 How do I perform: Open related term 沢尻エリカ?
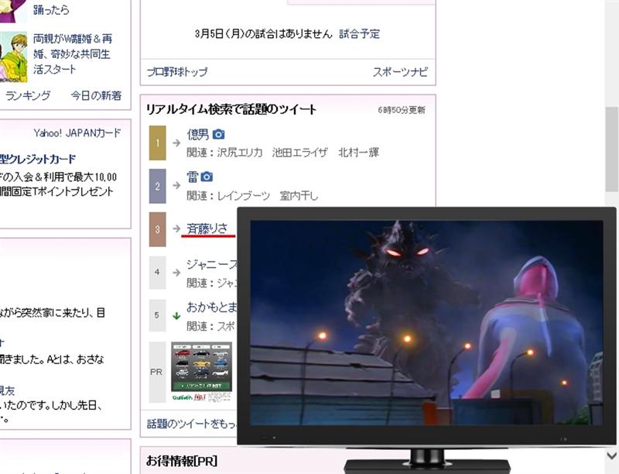pyautogui.click(x=240, y=153)
